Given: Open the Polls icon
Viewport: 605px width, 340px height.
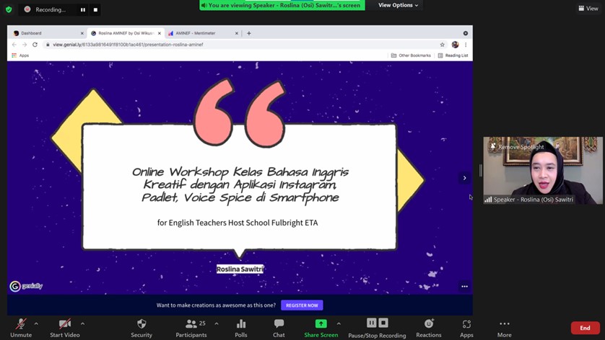Looking at the screenshot, I should pyautogui.click(x=241, y=328).
